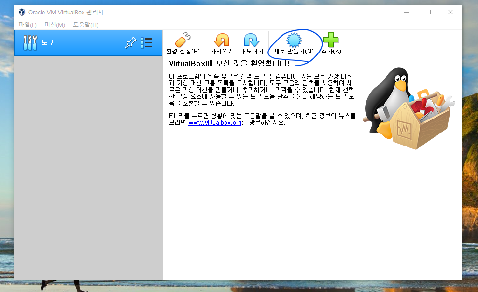The height and width of the screenshot is (292, 478).
Task: Close the VirtualBox manager window
Action: pyautogui.click(x=450, y=12)
